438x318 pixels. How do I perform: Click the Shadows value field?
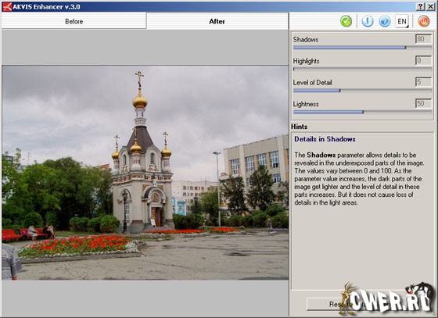click(x=423, y=39)
